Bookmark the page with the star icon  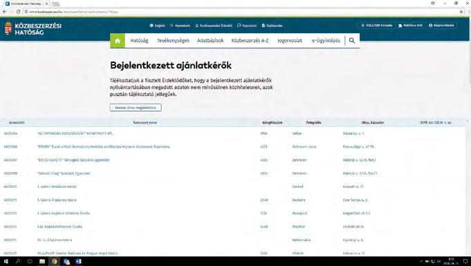(x=461, y=12)
